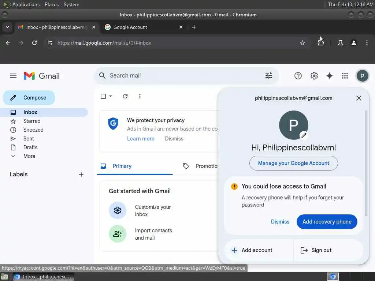Open the search options filter icon
The image size is (375, 281).
point(268,75)
